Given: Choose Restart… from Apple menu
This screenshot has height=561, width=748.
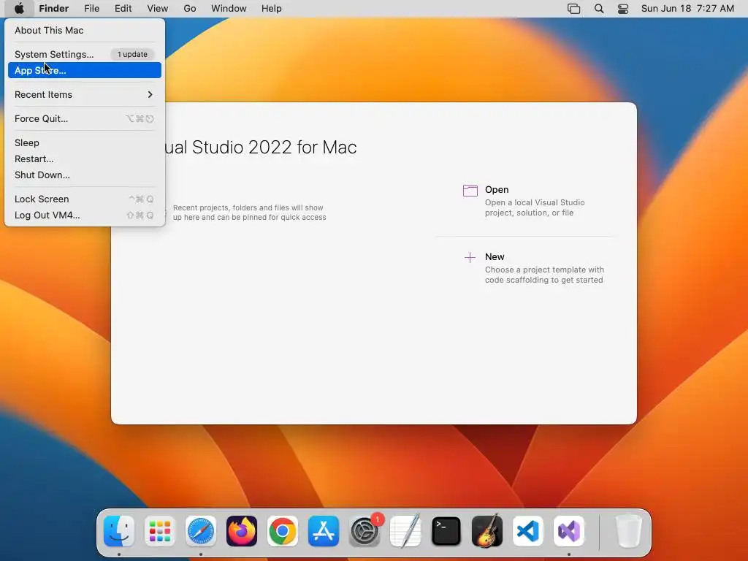Looking at the screenshot, I should pyautogui.click(x=85, y=159).
